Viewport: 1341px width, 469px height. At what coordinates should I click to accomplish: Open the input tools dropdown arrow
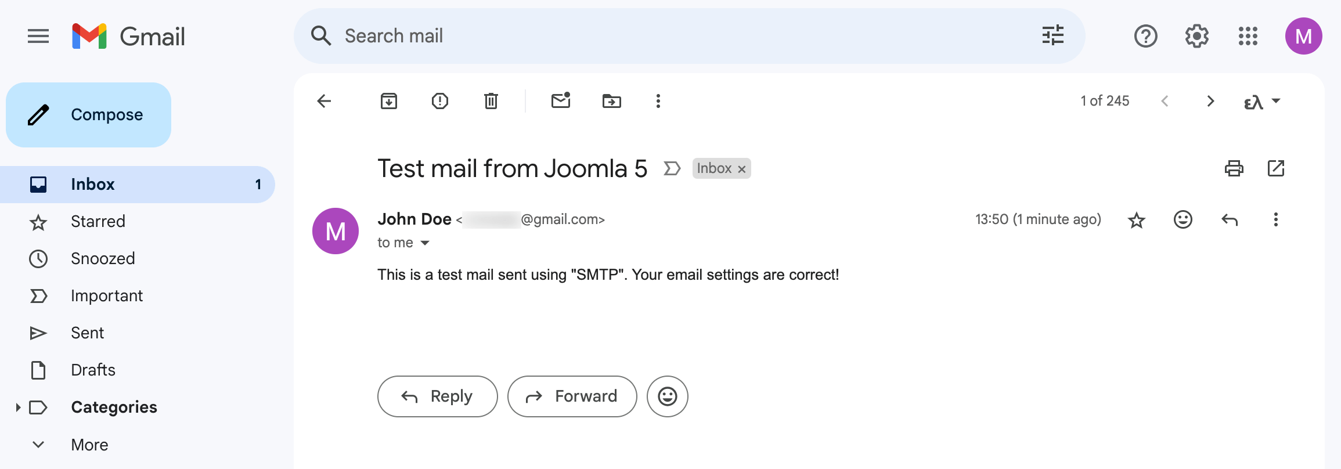(x=1276, y=101)
